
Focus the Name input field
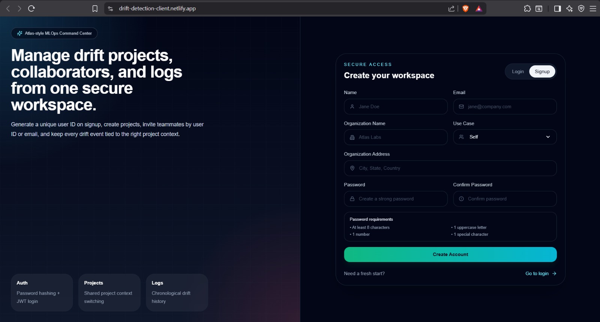coord(396,106)
